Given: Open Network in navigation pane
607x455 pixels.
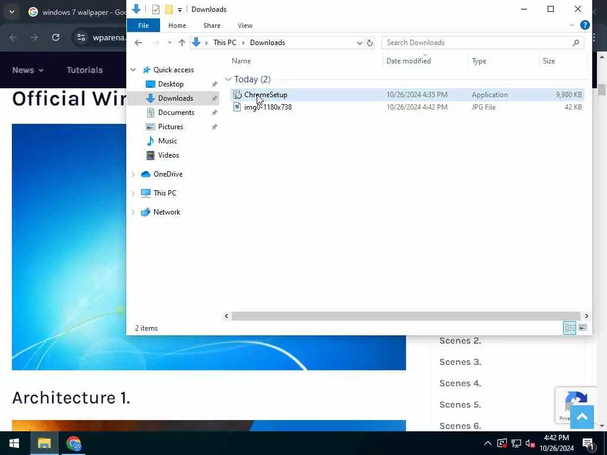Looking at the screenshot, I should pyautogui.click(x=167, y=212).
